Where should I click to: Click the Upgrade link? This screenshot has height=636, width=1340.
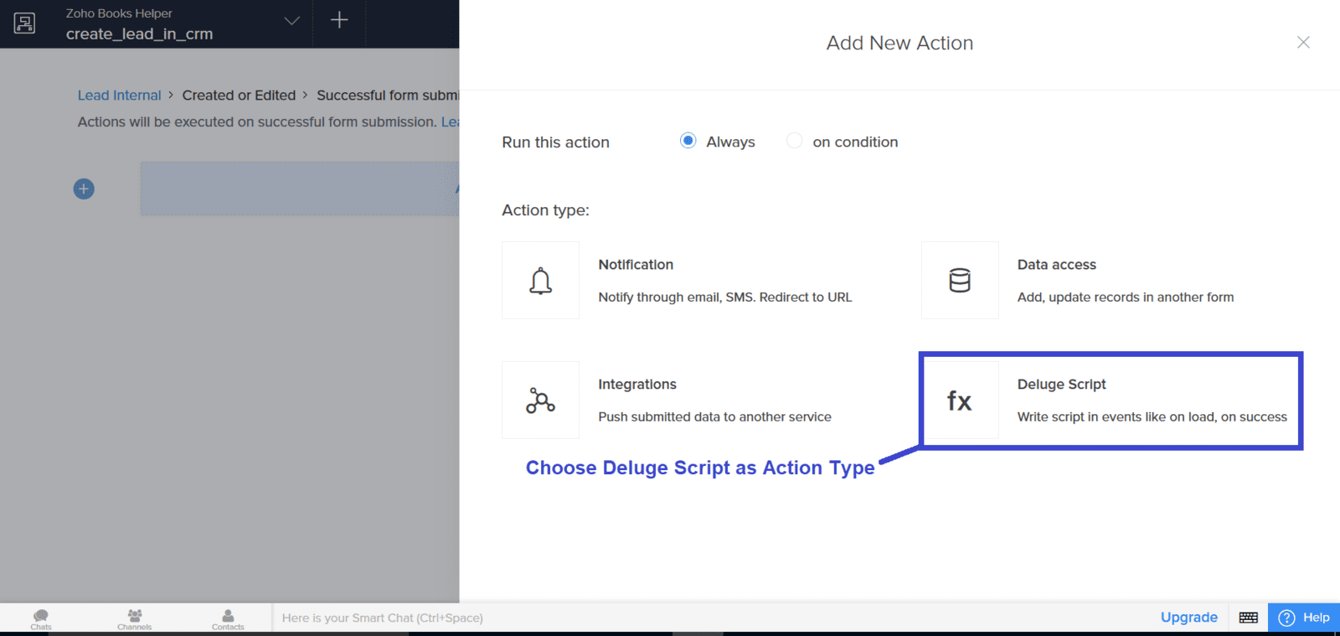1188,618
